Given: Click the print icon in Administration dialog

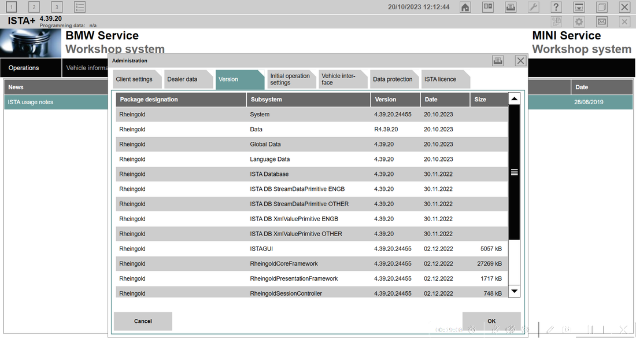Looking at the screenshot, I should [x=497, y=61].
